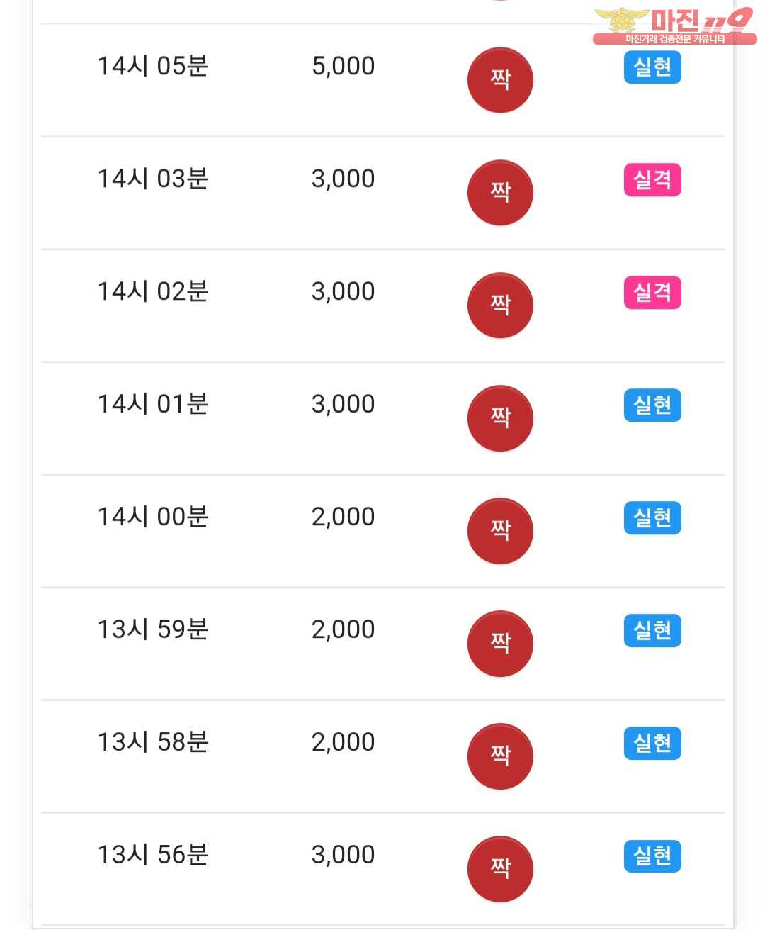Click the blue 실현 badge at 14시 01분
Image resolution: width=765 pixels, height=930 pixels.
coord(652,405)
